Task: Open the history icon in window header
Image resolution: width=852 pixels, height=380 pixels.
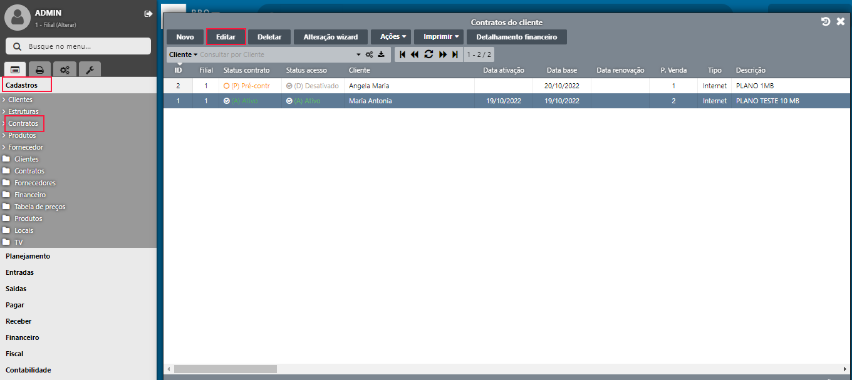Action: (826, 22)
